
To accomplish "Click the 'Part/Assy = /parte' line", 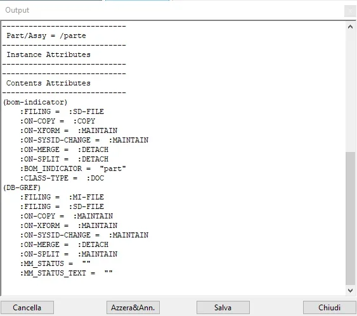I will (x=46, y=35).
